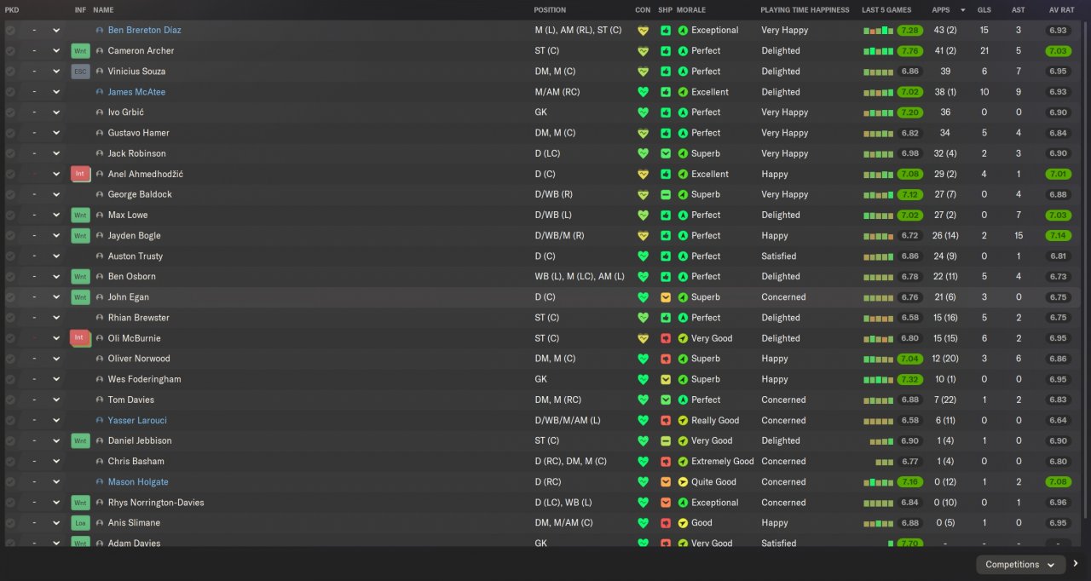Viewport: 1091px width, 581px height.
Task: Open the Competitions dropdown
Action: 1019,565
